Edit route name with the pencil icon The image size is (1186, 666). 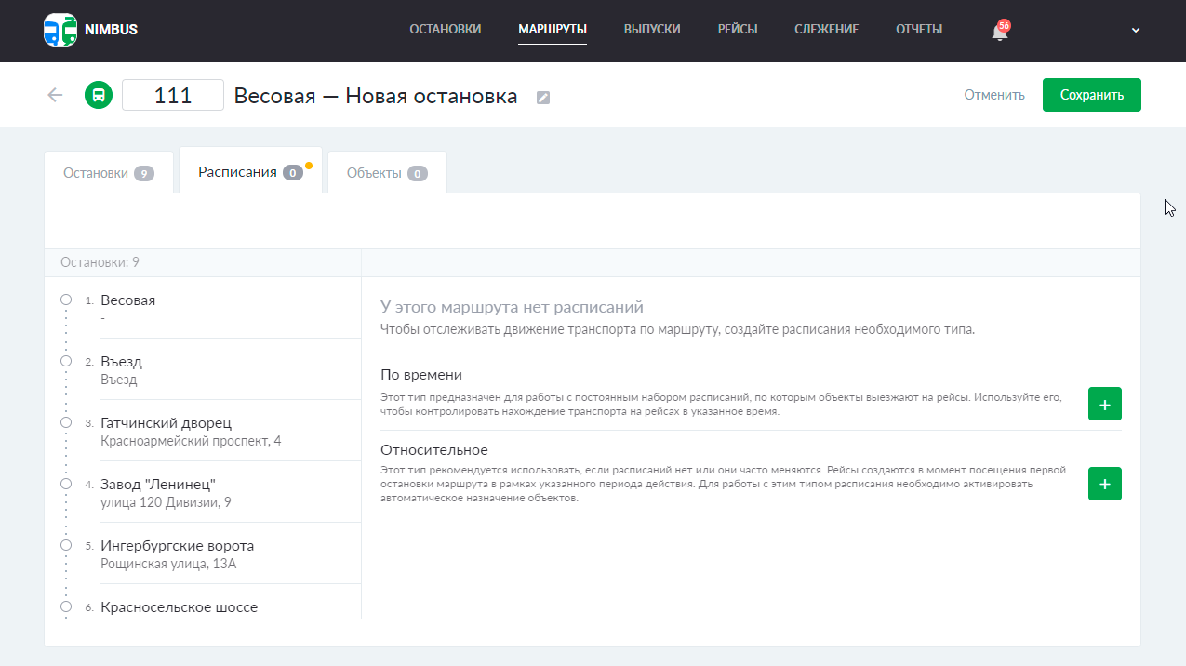(x=543, y=97)
